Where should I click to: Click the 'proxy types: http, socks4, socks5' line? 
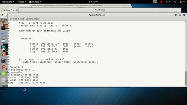pyautogui.click(x=41, y=59)
